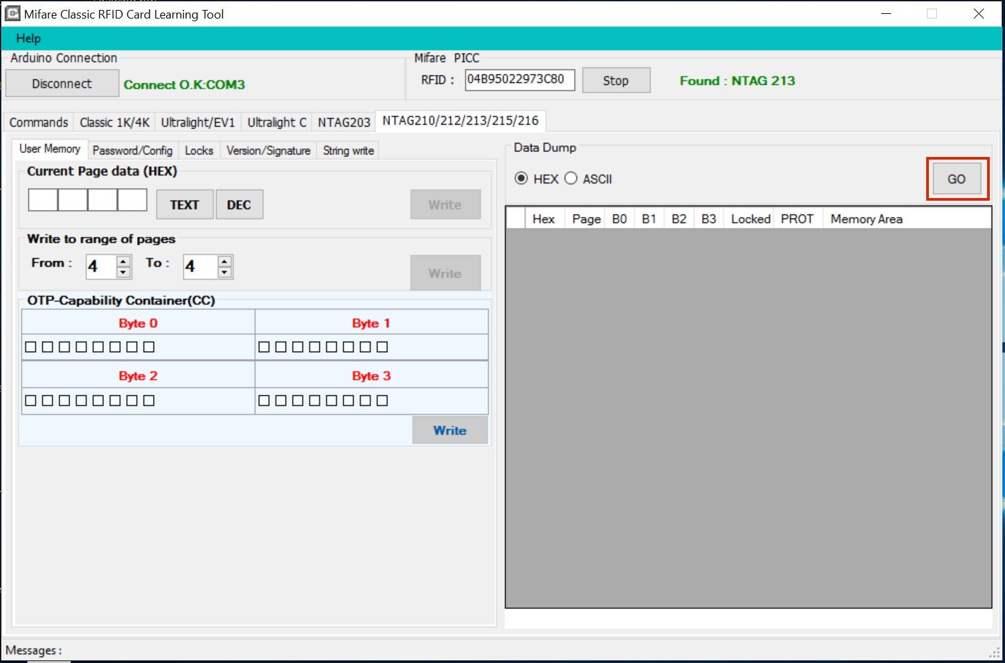Click the first Current Page hex byte field
1005x663 pixels.
tap(43, 199)
